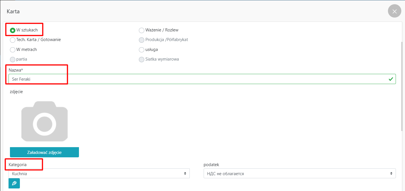Click the dialog's vertical scrollbar

[402, 85]
